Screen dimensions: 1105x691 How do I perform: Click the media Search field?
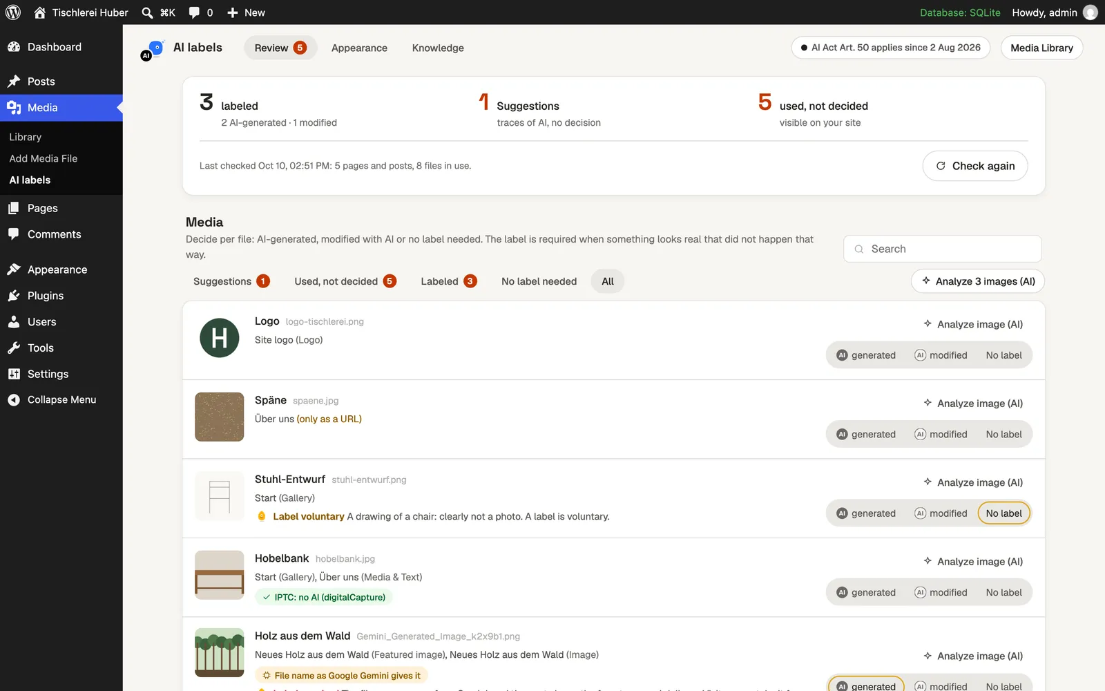point(942,249)
